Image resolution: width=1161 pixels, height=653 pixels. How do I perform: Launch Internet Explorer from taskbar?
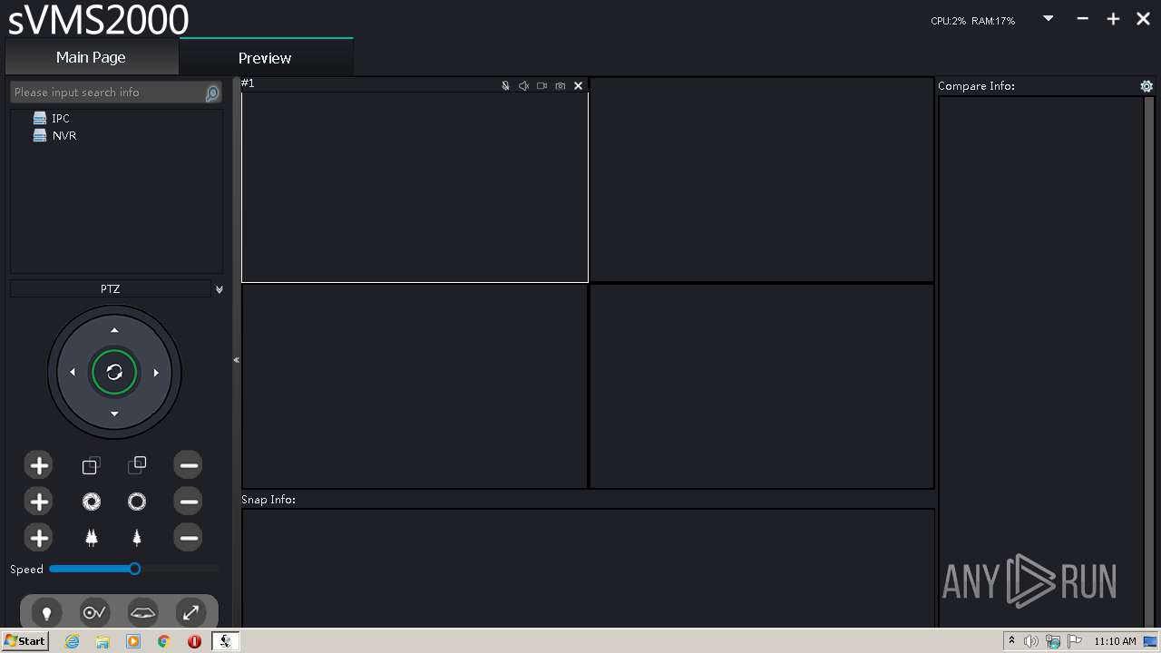tap(73, 641)
